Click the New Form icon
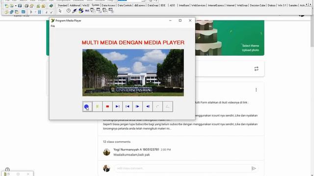 point(23,12)
